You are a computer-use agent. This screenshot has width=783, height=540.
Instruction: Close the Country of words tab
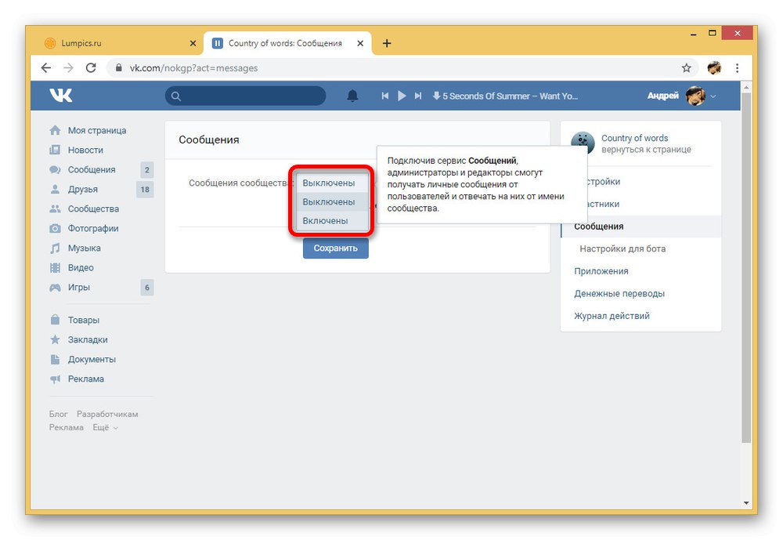point(360,44)
